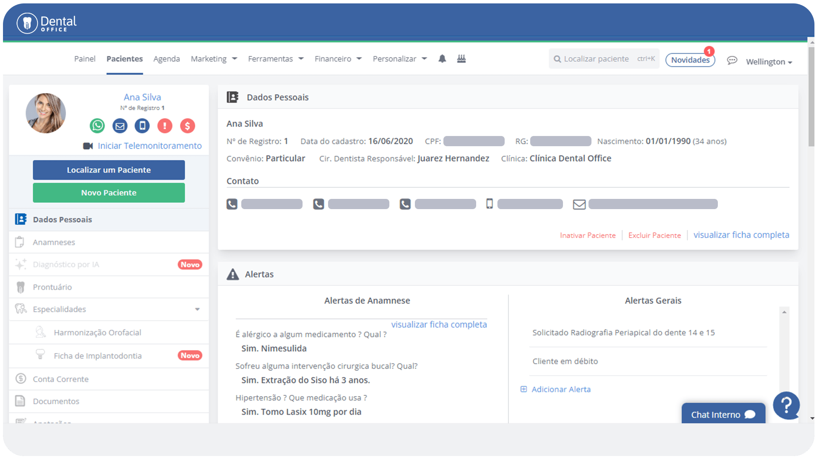Viewport: 817px width, 459px height.
Task: Click the first phone icon in Contato
Action: tap(232, 204)
